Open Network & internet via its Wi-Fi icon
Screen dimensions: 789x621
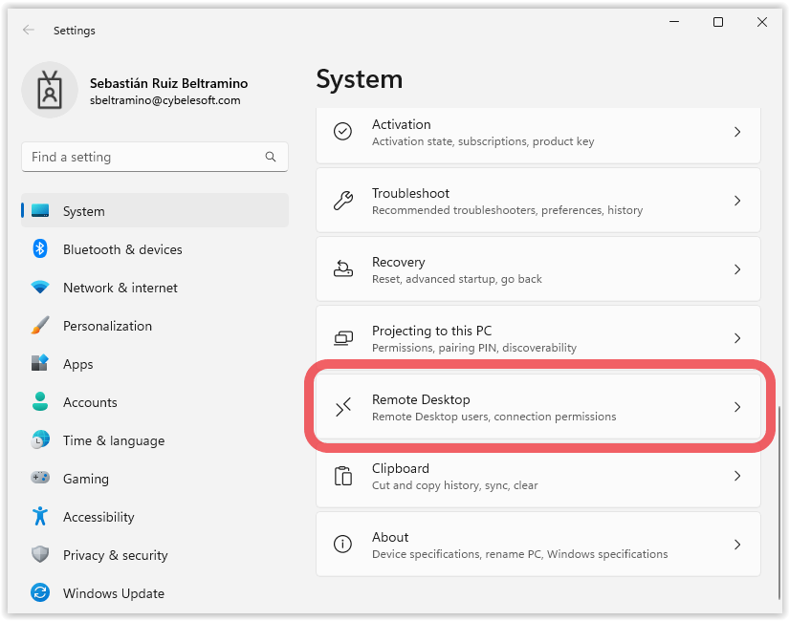pos(39,288)
